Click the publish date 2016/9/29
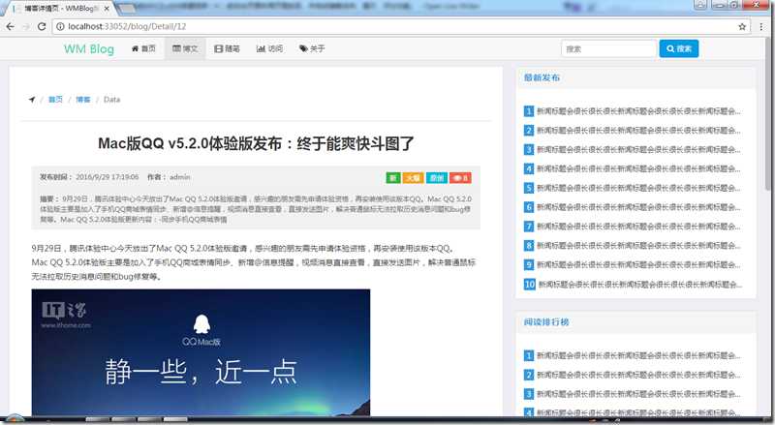This screenshot has height=425, width=775. pyautogui.click(x=108, y=177)
